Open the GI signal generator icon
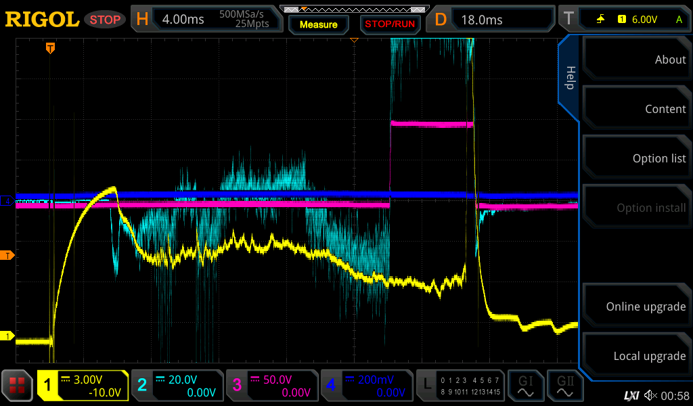 (525, 386)
